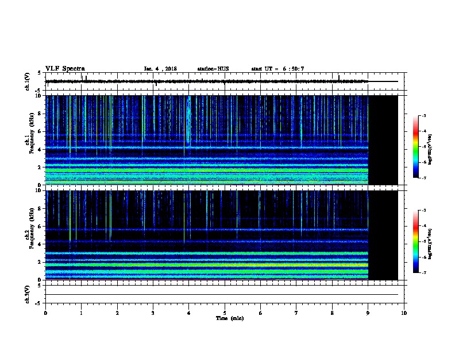
Task: Select the "ch.3(V)" waveform axis label
Action: (x=27, y=295)
